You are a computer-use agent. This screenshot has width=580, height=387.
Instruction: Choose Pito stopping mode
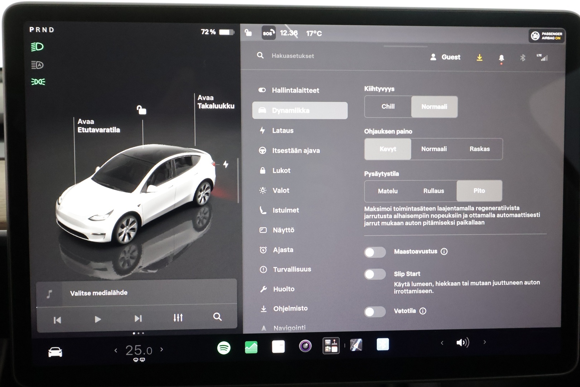click(x=479, y=191)
